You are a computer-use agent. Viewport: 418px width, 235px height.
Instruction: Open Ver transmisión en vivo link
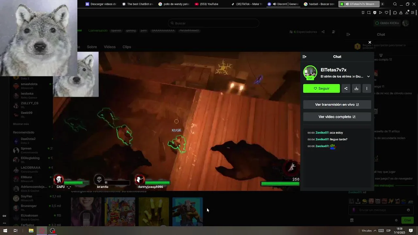point(337,104)
